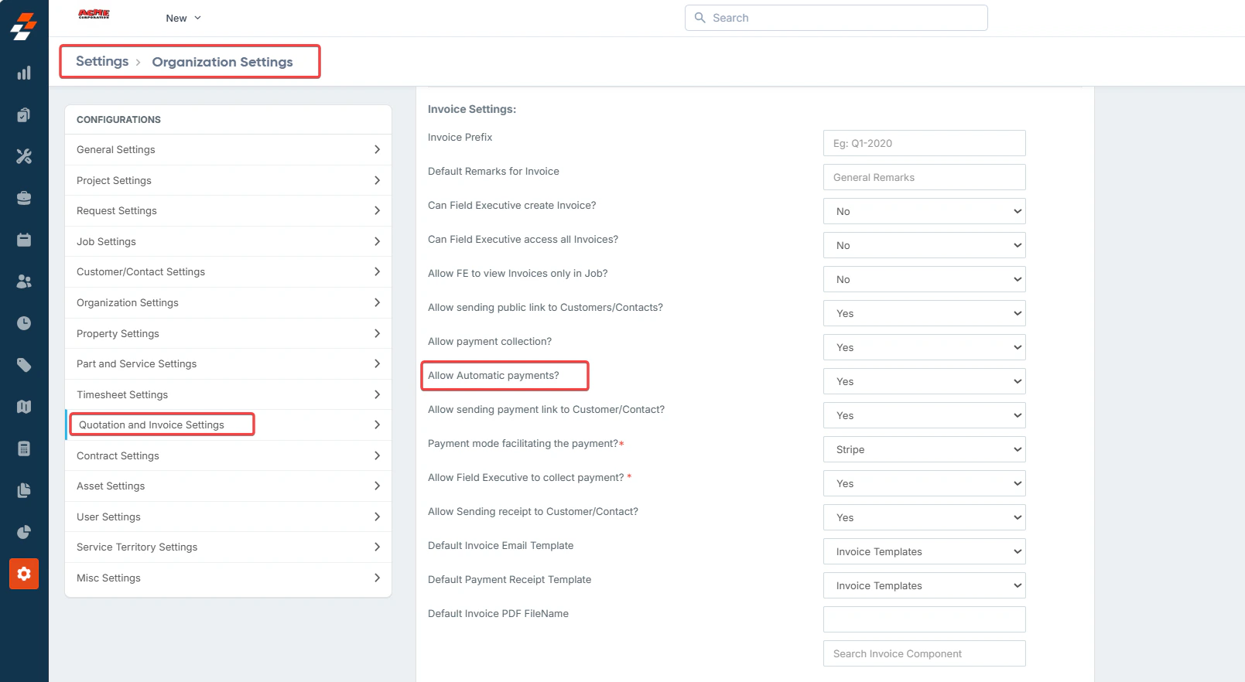Open 'Allow Field Executive to collect payment' dropdown
The width and height of the screenshot is (1245, 682).
(924, 483)
